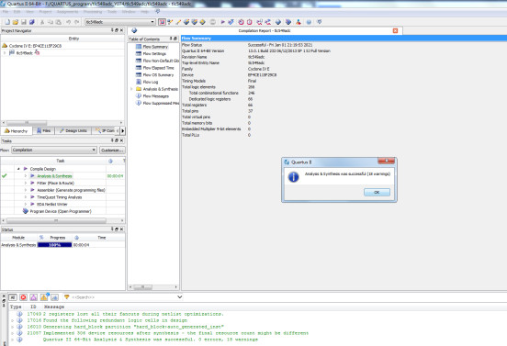Click the messages Search input field
This screenshot has width=507, height=346.
(x=123, y=296)
